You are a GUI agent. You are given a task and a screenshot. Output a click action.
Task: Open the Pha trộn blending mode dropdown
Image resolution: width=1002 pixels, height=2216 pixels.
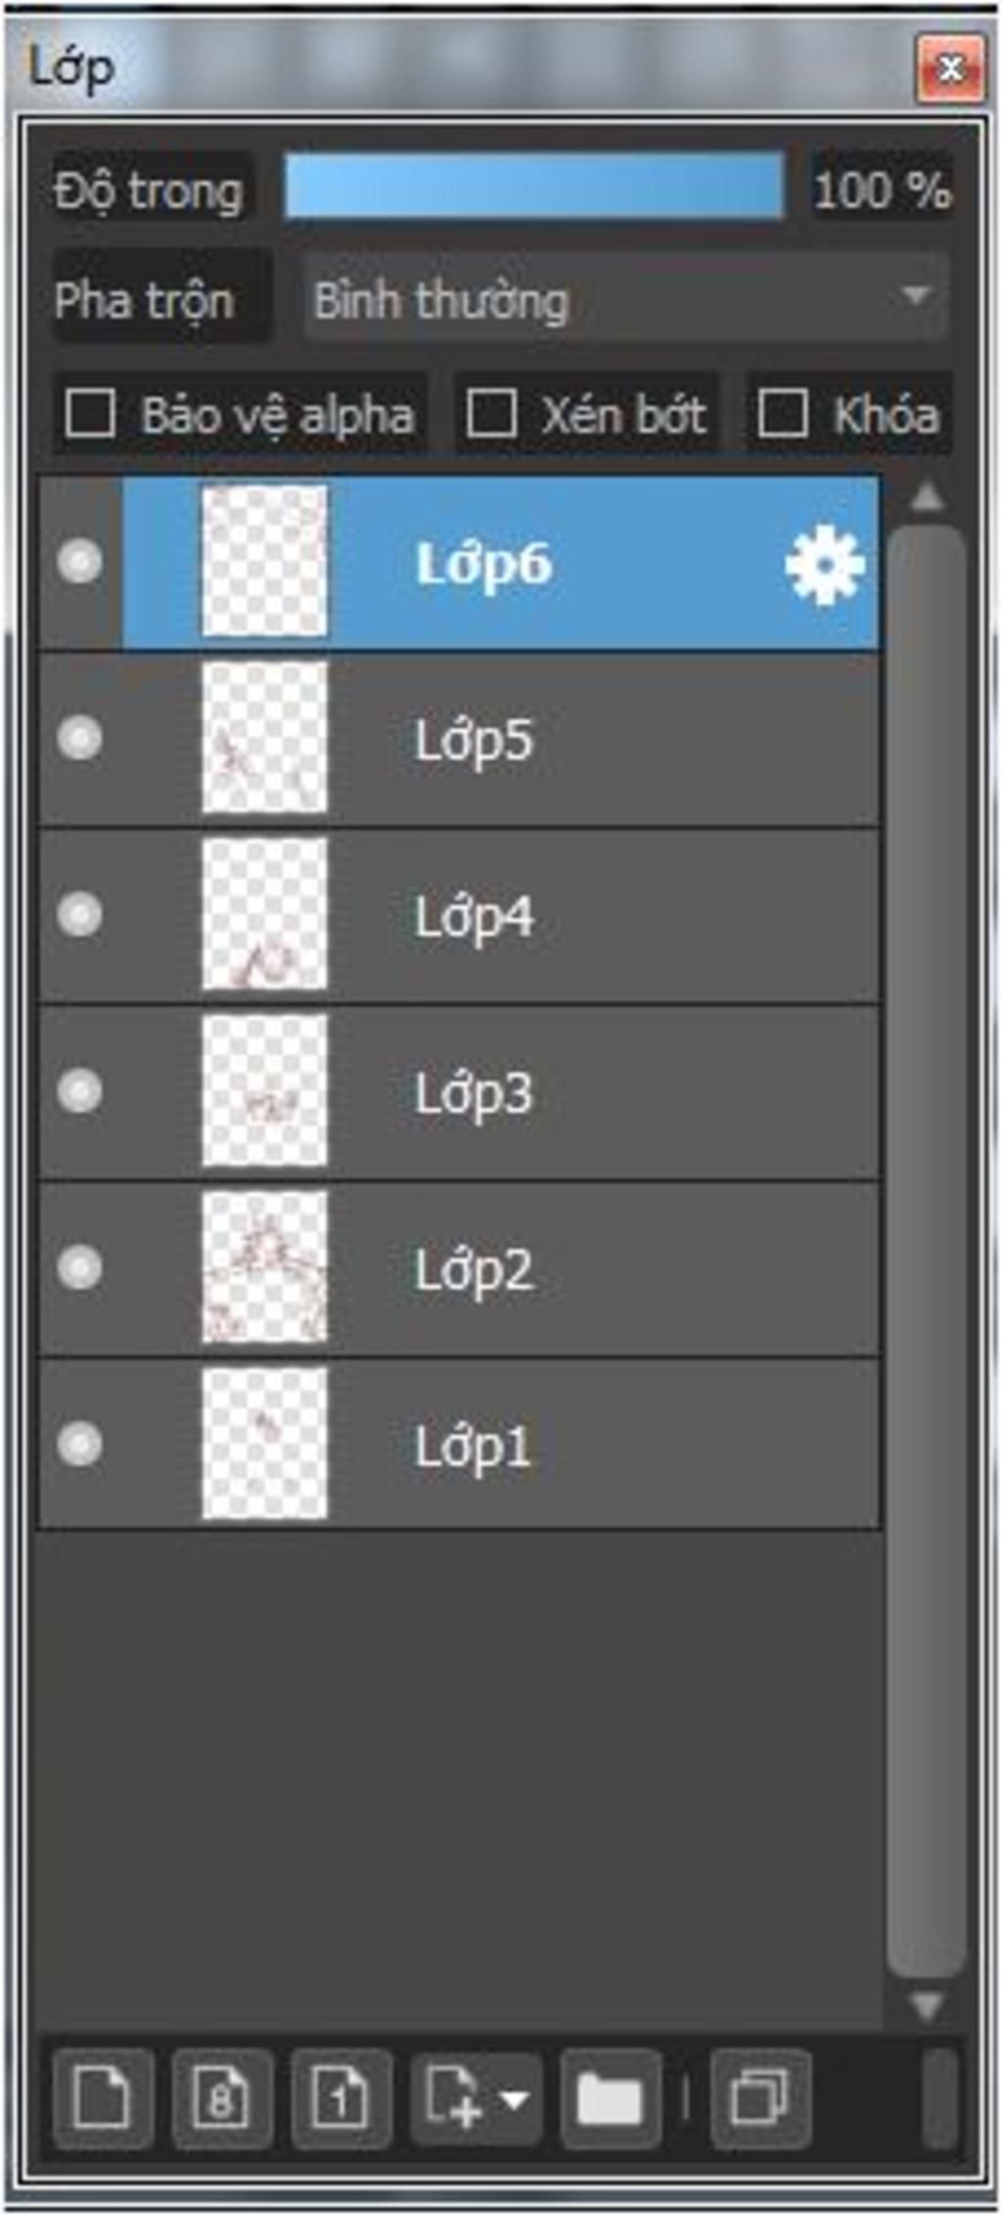pyautogui.click(x=625, y=297)
